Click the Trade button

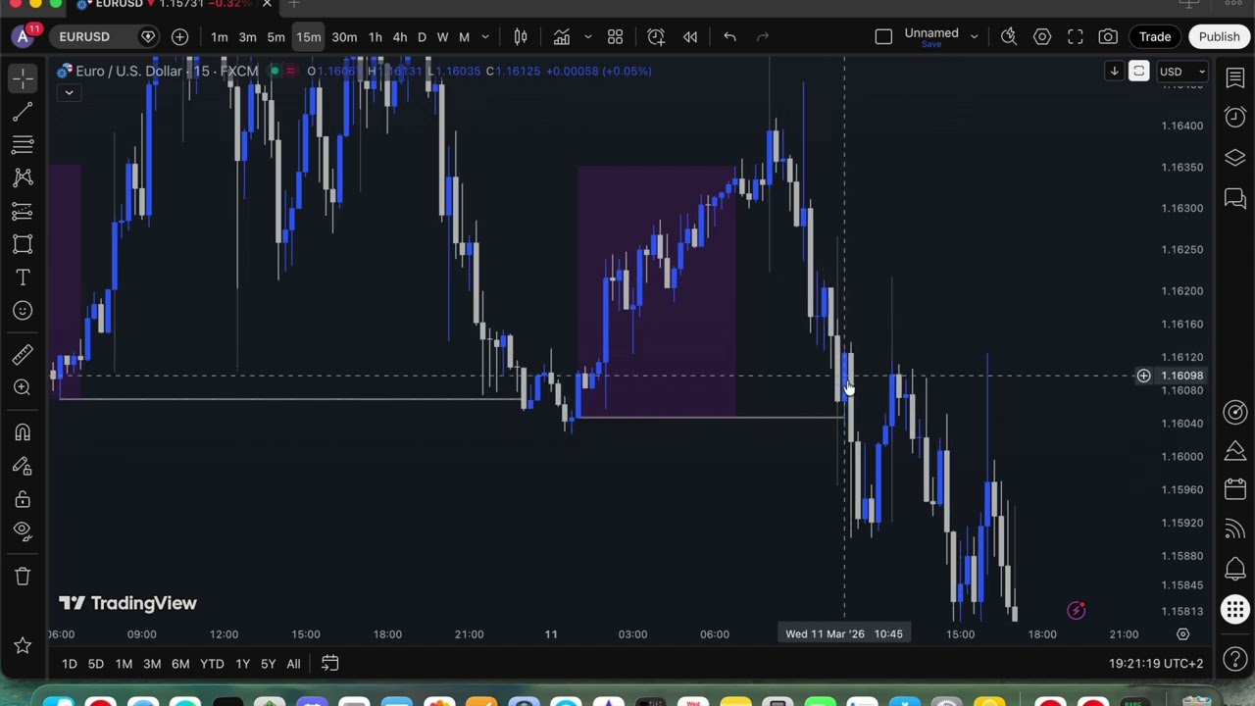[1155, 36]
